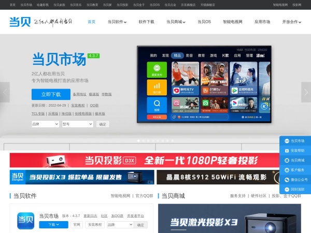Click 天猫旗舰店 in the top bar

click(x=207, y=5)
